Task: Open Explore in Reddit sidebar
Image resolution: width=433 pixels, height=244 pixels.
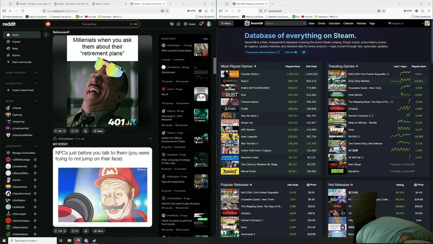Action: 22,55
